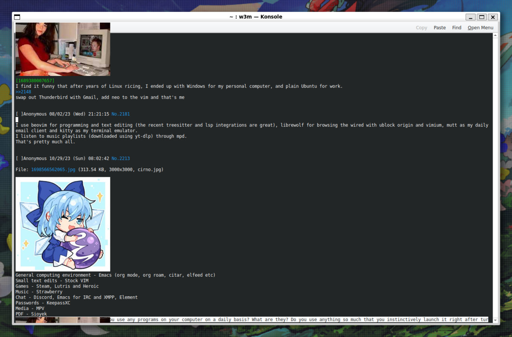Click the vertical scrollbar track
The image size is (512, 337).
(496, 180)
